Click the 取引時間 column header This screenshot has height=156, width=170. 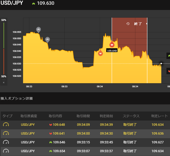[83, 116]
